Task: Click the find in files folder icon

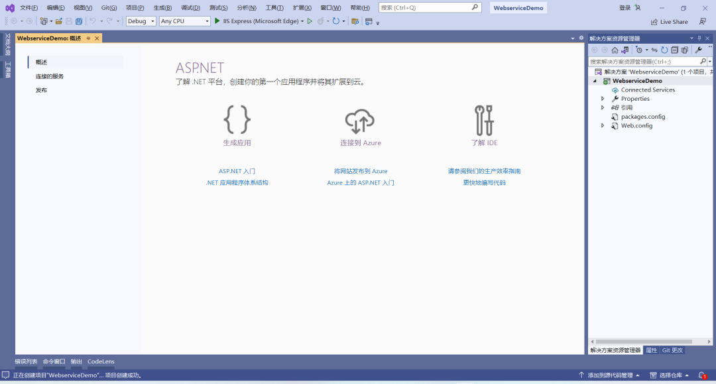Action: point(355,21)
